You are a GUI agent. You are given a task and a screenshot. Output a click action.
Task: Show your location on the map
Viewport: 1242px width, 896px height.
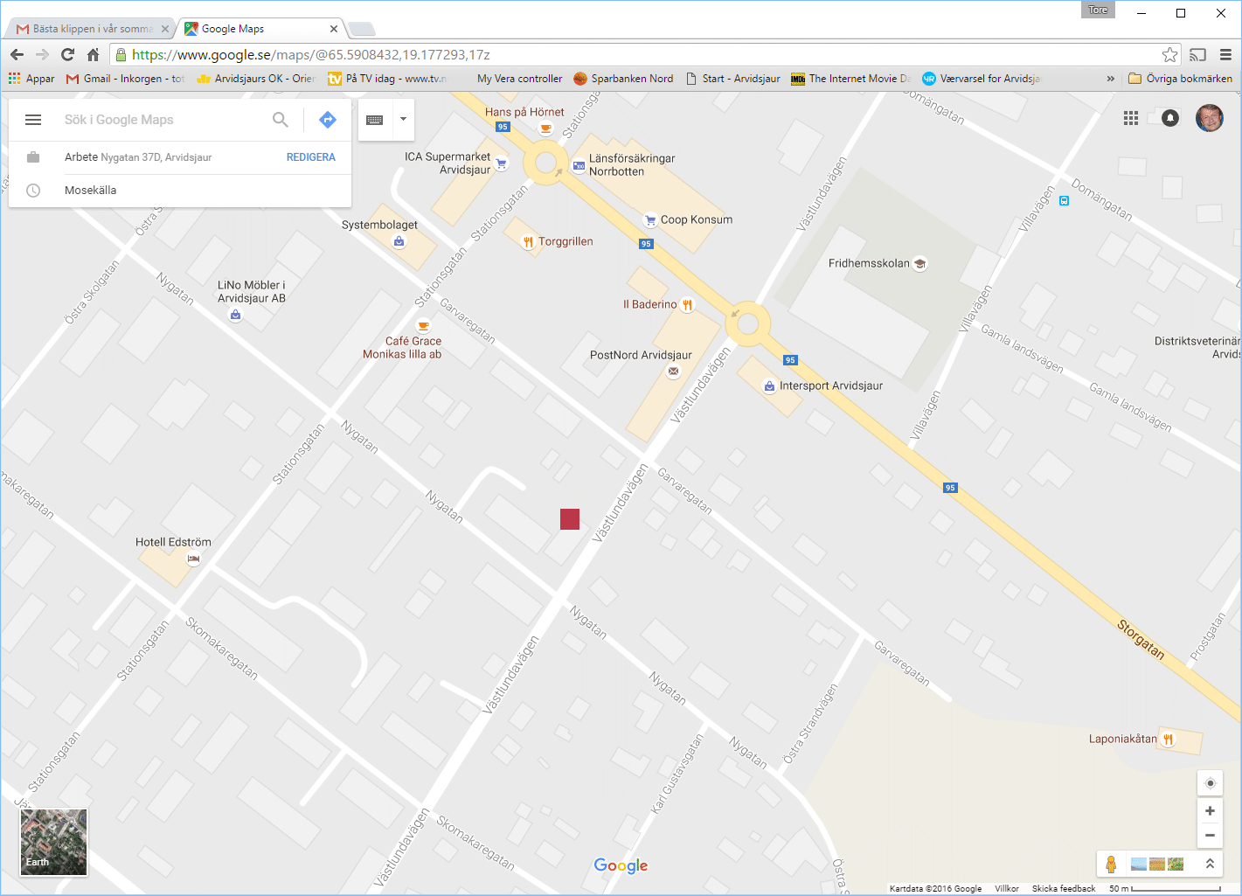click(1210, 783)
